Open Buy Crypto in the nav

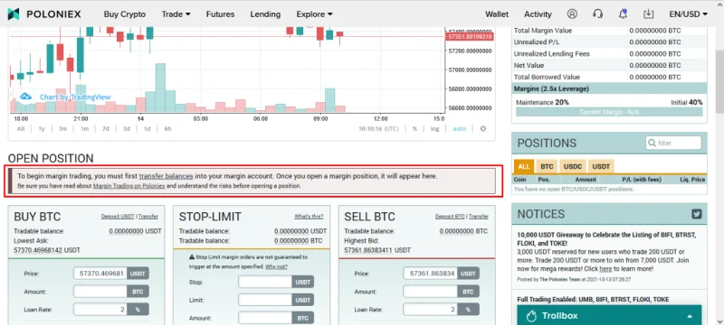tap(125, 14)
